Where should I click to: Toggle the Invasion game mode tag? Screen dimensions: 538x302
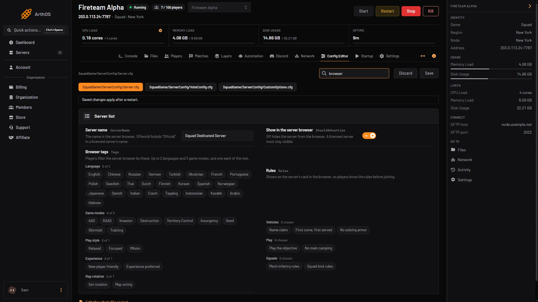pos(126,221)
